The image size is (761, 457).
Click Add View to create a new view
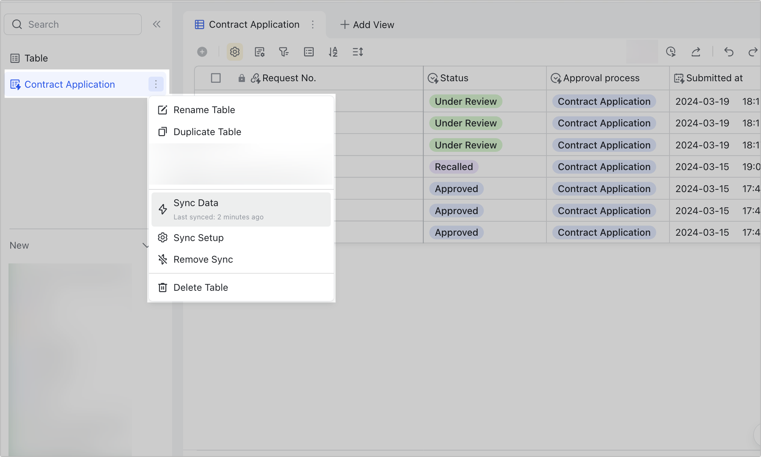[367, 24]
